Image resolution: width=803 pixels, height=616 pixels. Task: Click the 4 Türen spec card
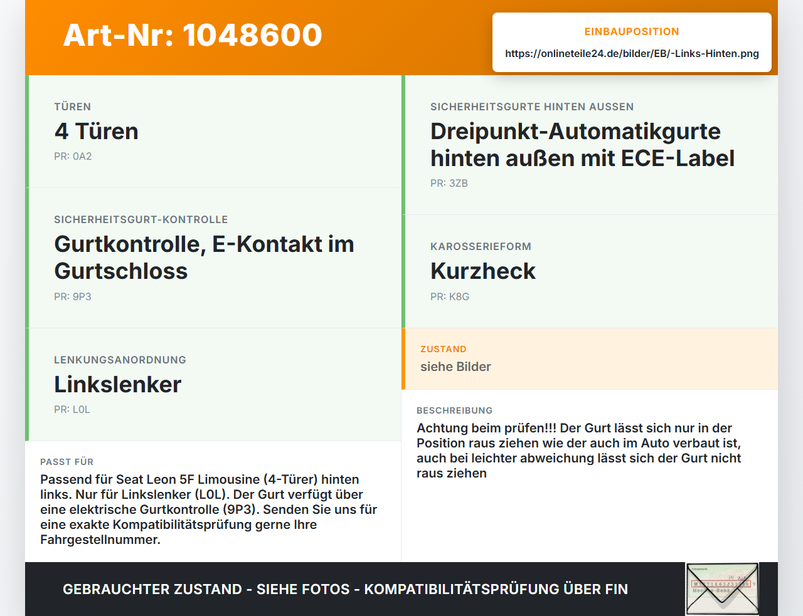[213, 132]
